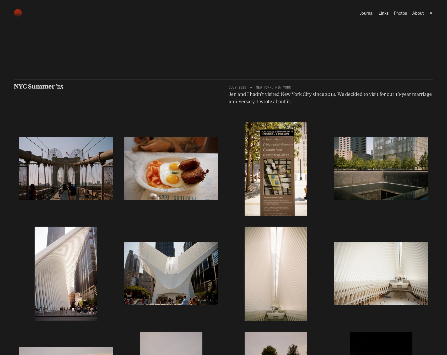View the Oculus wings street-level photo
The height and width of the screenshot is (355, 447).
tap(171, 274)
